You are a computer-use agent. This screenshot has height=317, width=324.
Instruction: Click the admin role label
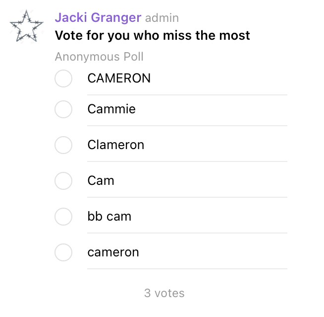[x=162, y=18]
